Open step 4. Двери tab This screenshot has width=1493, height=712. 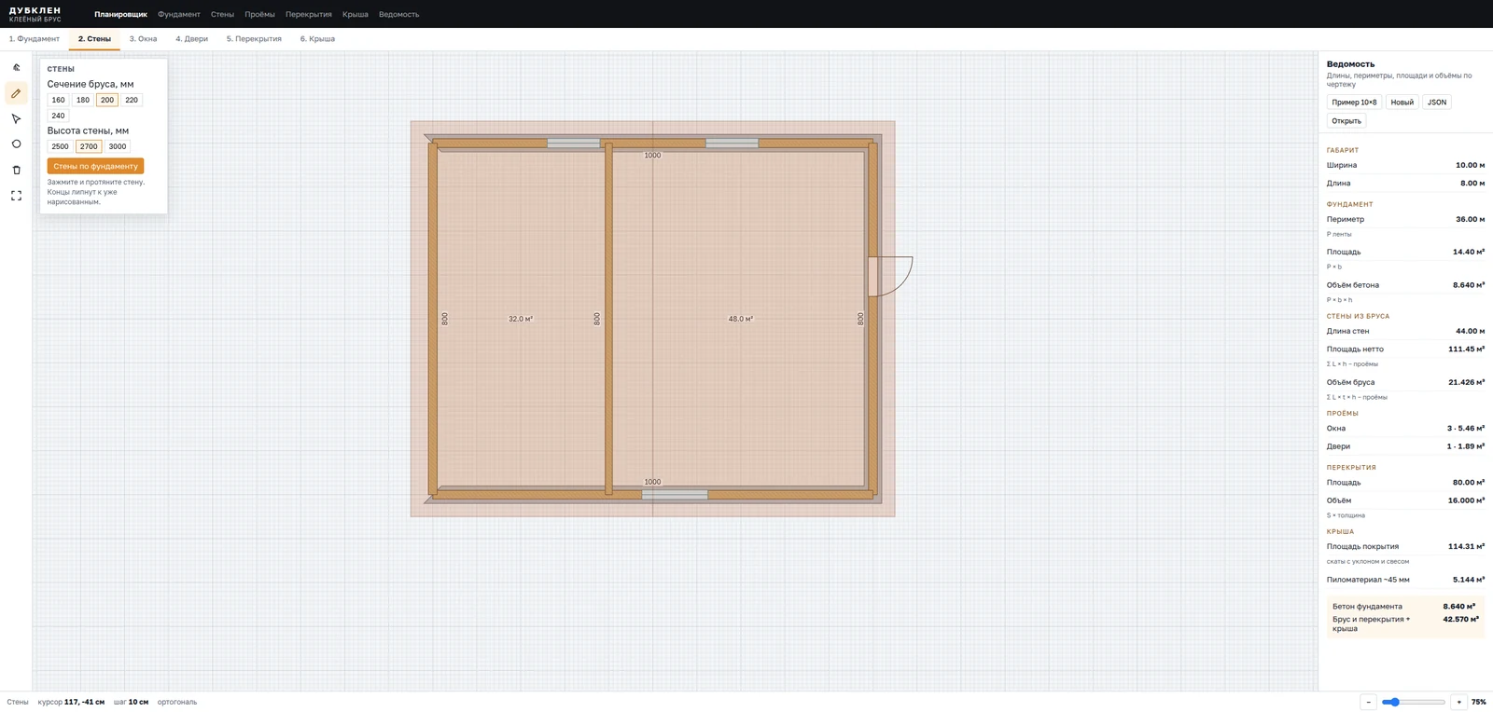tap(192, 39)
